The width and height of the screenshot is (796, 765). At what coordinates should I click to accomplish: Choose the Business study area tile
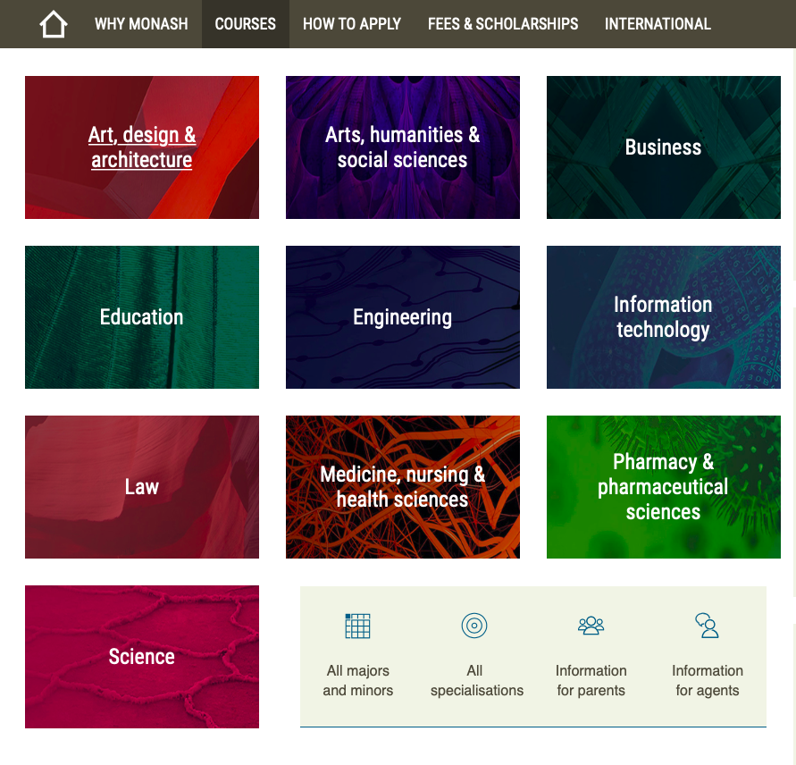click(x=664, y=147)
